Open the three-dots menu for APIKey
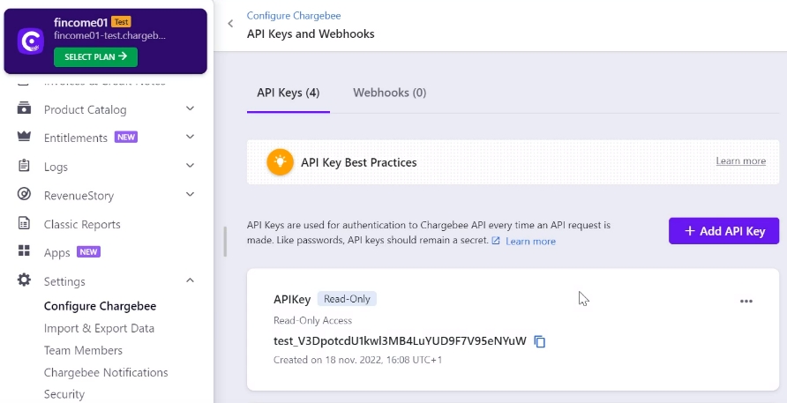Image resolution: width=787 pixels, height=403 pixels. tap(746, 301)
